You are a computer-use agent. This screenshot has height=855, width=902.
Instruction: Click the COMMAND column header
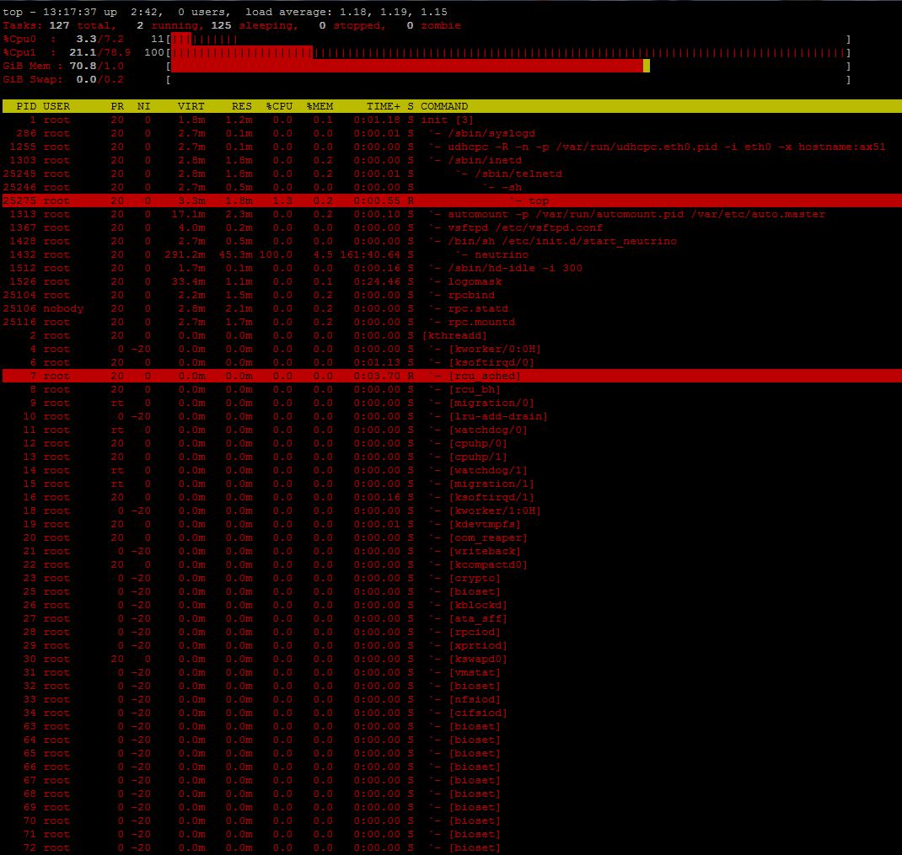tap(443, 106)
